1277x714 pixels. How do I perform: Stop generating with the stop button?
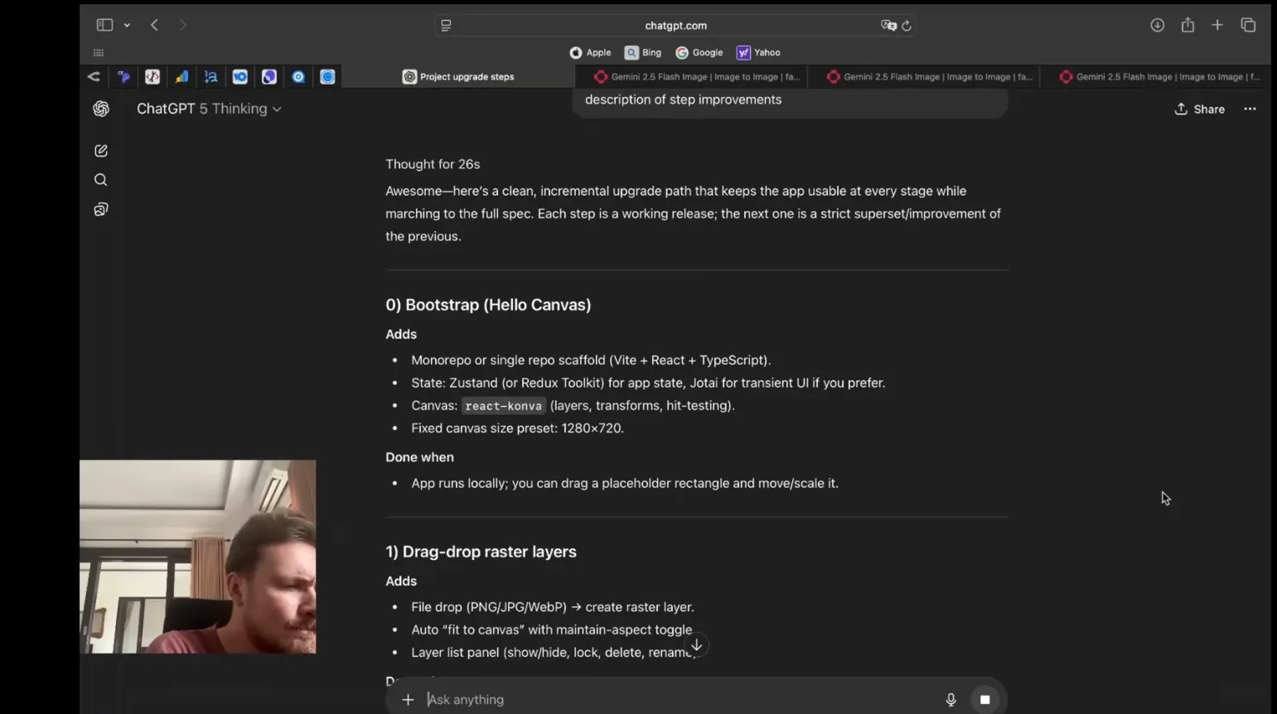click(984, 700)
